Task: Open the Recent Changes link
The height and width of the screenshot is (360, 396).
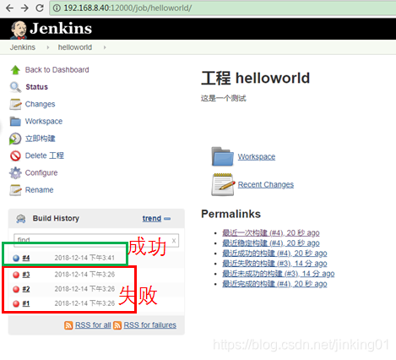Action: (x=266, y=185)
